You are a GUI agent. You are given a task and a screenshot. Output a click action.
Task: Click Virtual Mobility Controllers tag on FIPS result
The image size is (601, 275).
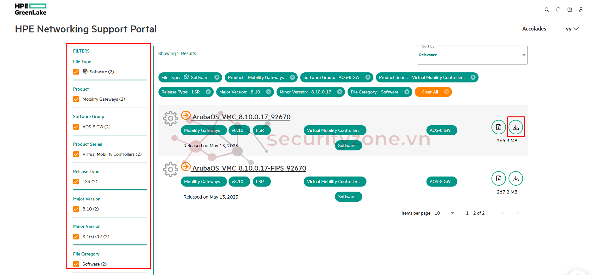tap(335, 182)
